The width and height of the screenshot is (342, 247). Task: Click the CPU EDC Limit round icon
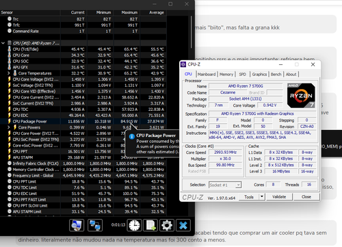(10, 194)
